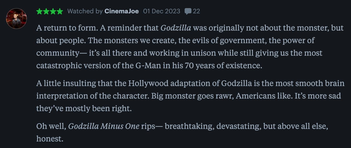
Task: Click the comments speech bubble icon
Action: point(188,11)
